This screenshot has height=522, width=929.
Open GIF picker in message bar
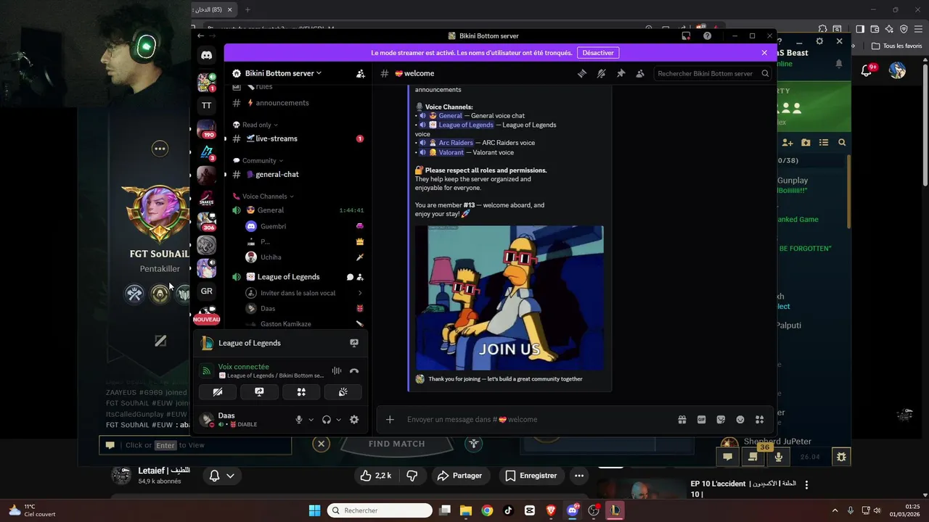pyautogui.click(x=702, y=419)
